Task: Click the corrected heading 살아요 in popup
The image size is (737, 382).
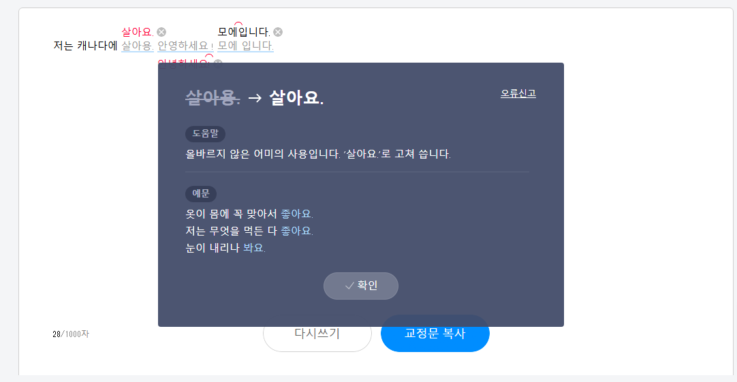Action: tap(296, 98)
